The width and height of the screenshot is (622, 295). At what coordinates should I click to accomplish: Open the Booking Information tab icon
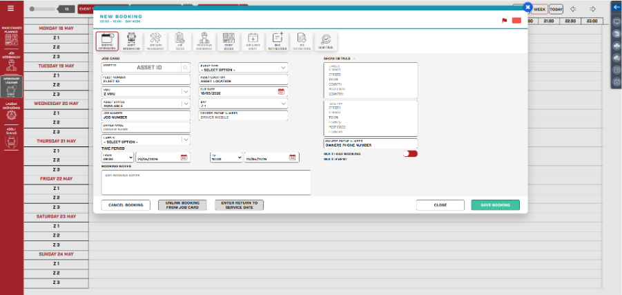click(x=107, y=41)
